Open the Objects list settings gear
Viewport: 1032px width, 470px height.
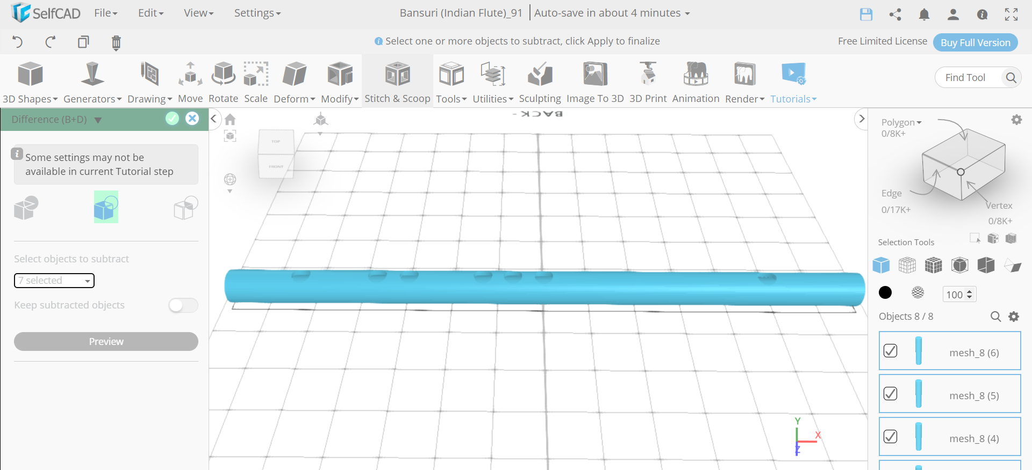point(1014,317)
